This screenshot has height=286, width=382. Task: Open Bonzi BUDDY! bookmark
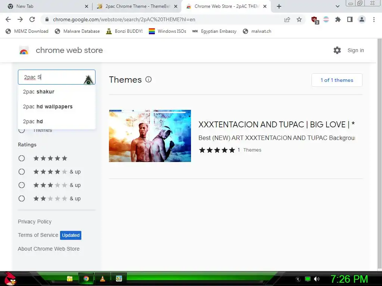tap(125, 31)
